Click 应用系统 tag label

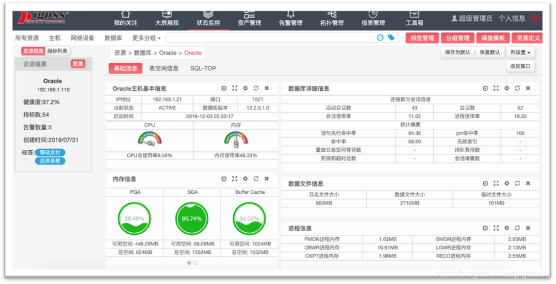click(x=50, y=161)
